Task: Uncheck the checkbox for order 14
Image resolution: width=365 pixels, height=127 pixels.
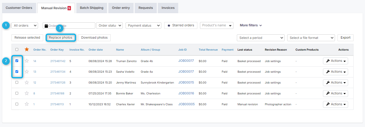Action: tap(17, 61)
